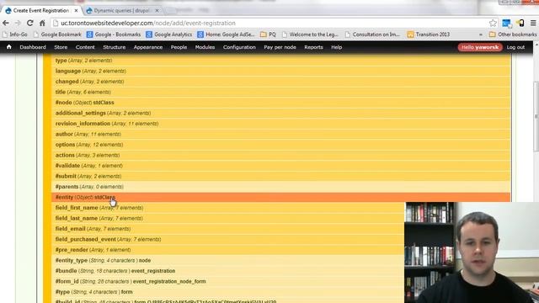Open the Reports admin menu

click(x=313, y=47)
